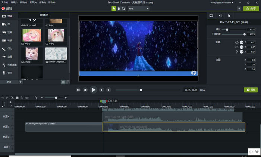Click the timeline Paste icon
Screen dimensions: 261x157
click(22, 98)
